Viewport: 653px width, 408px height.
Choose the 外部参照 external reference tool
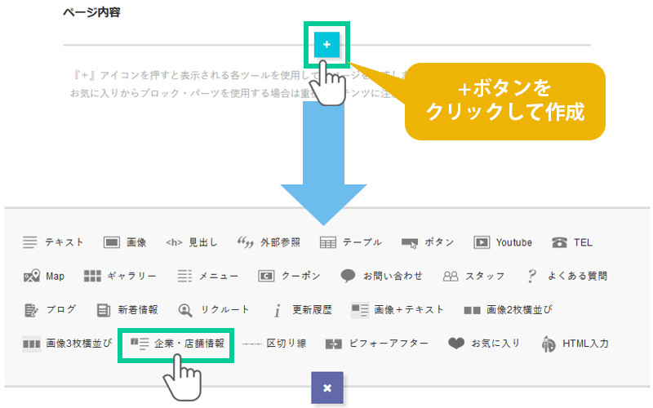pos(269,242)
